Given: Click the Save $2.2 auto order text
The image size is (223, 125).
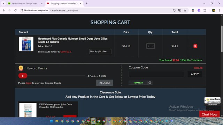Looking at the screenshot, I should (66, 52).
